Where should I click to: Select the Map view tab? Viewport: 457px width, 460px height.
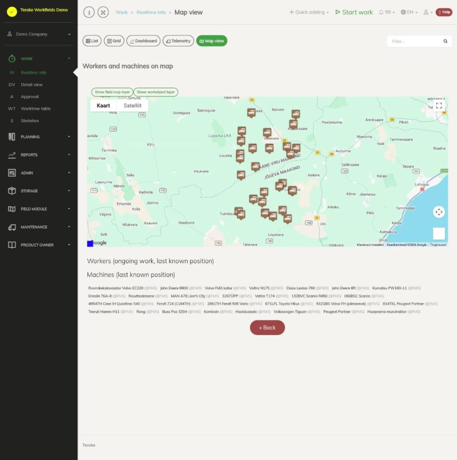click(x=212, y=41)
